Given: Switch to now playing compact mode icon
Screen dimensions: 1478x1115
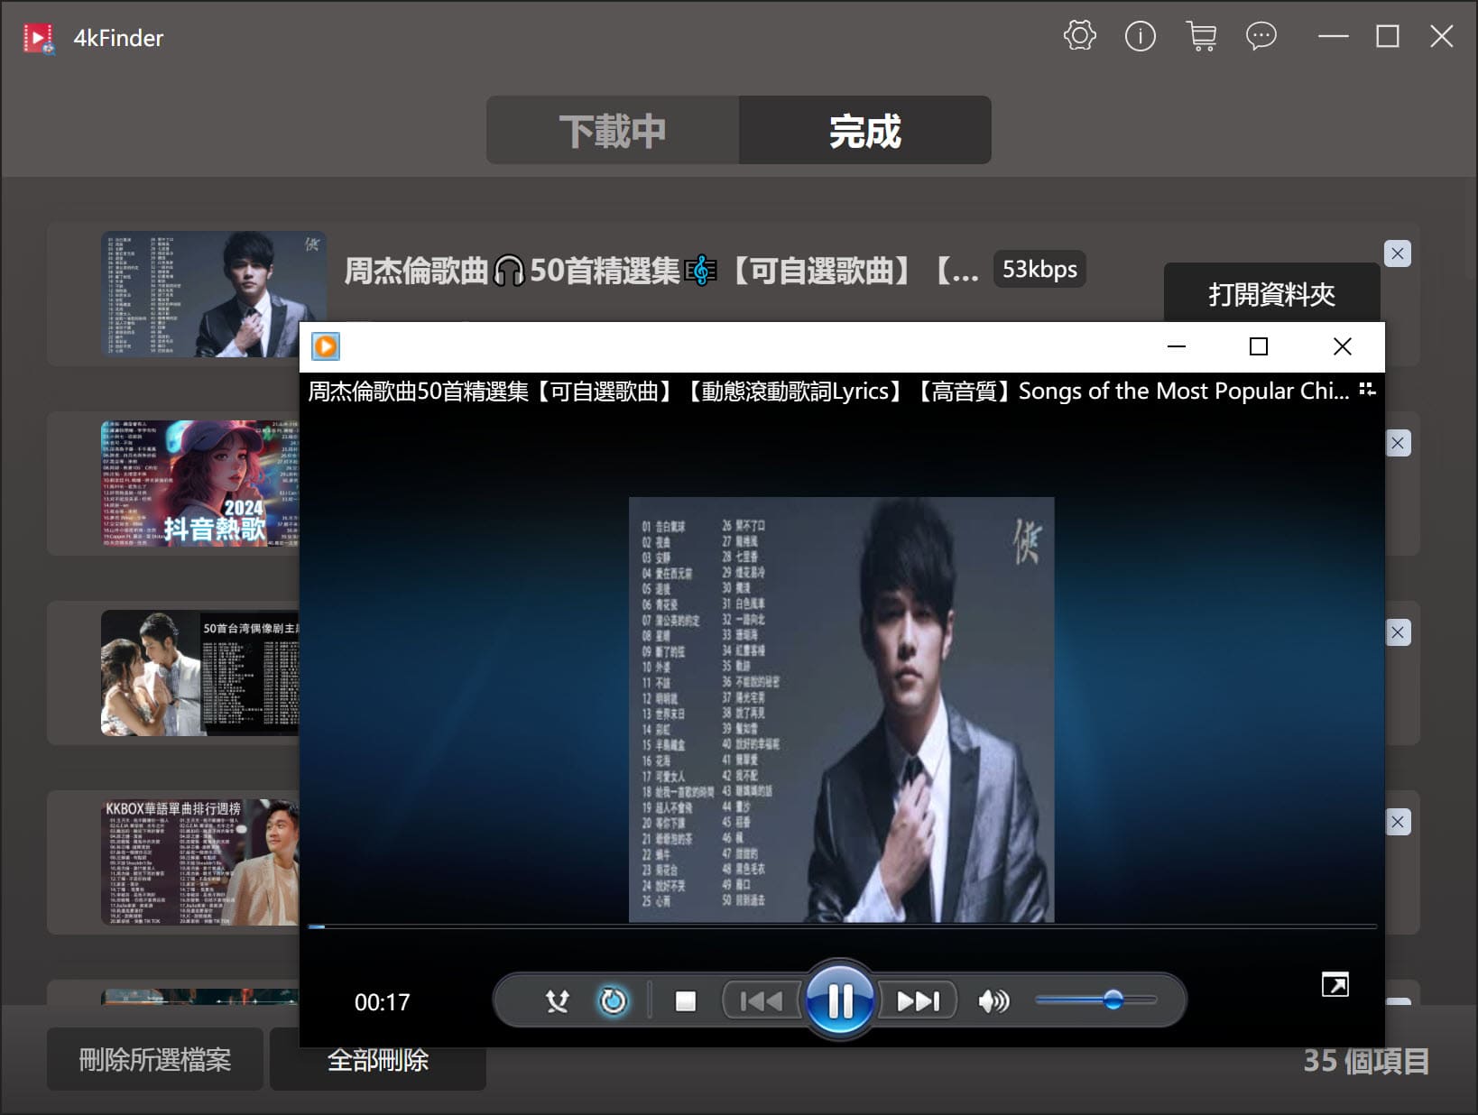Looking at the screenshot, I should click(1367, 390).
